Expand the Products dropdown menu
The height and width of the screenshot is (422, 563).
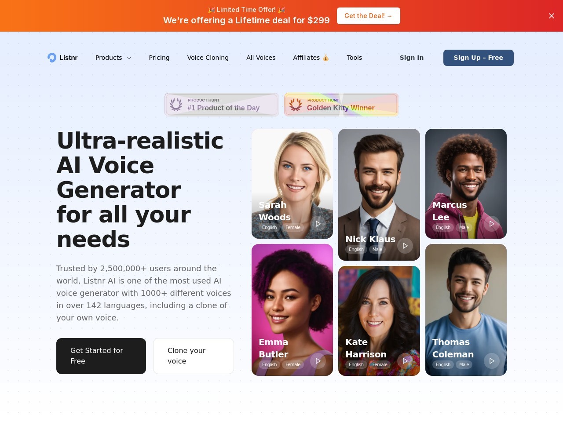[113, 58]
